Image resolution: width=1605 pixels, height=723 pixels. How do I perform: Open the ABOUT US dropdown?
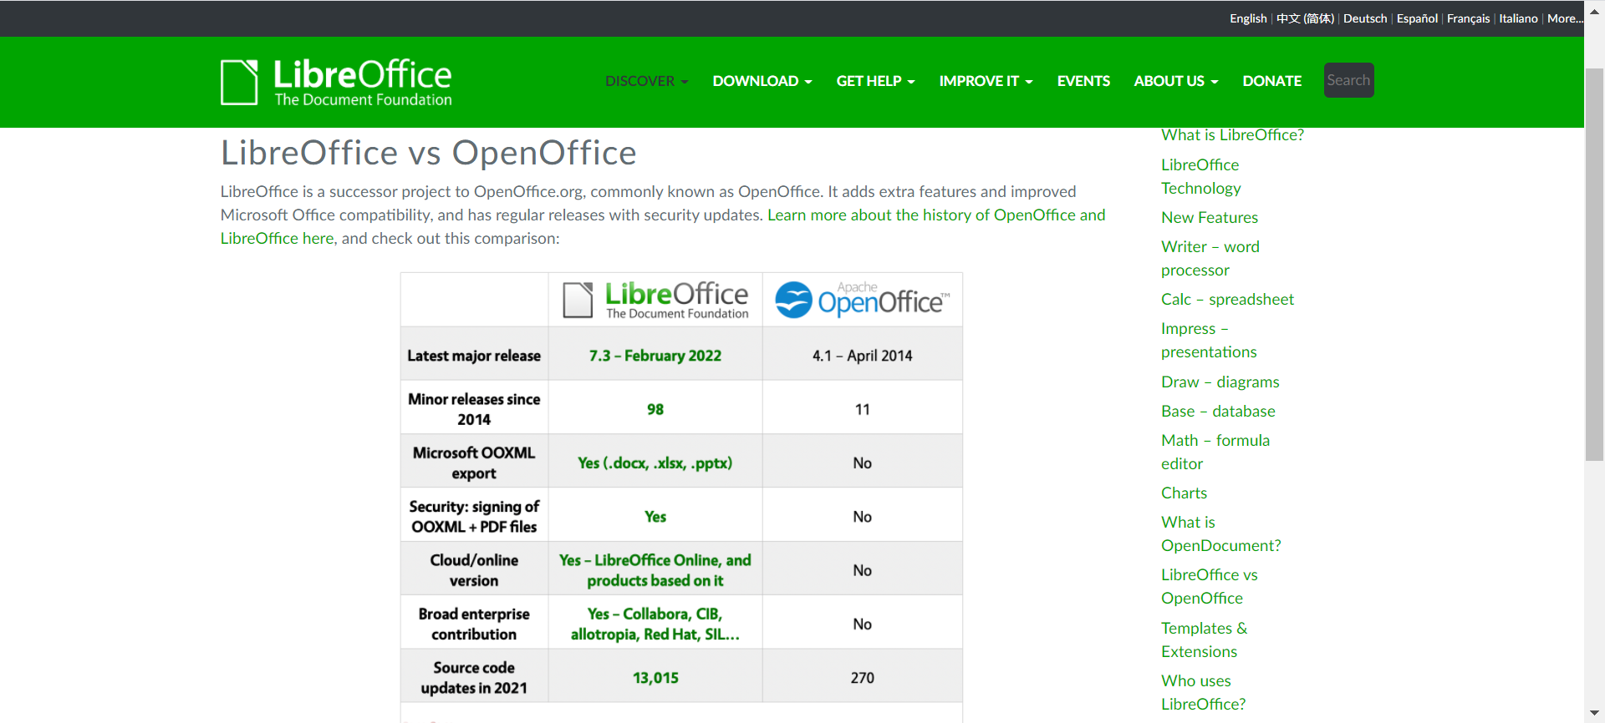(x=1175, y=81)
